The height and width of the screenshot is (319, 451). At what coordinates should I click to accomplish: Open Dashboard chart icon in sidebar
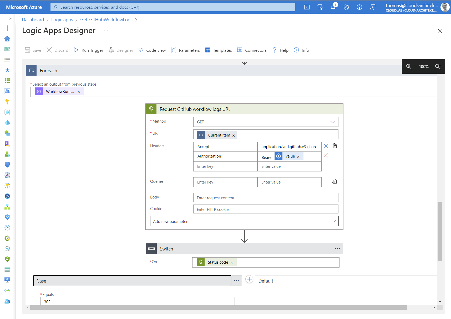pos(7,49)
